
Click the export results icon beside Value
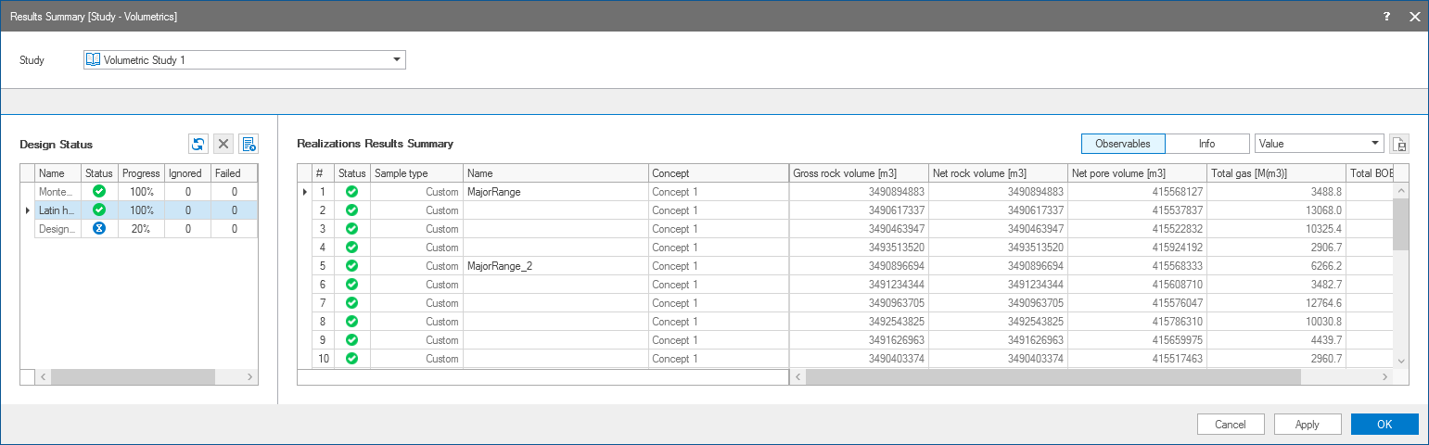tap(1399, 144)
